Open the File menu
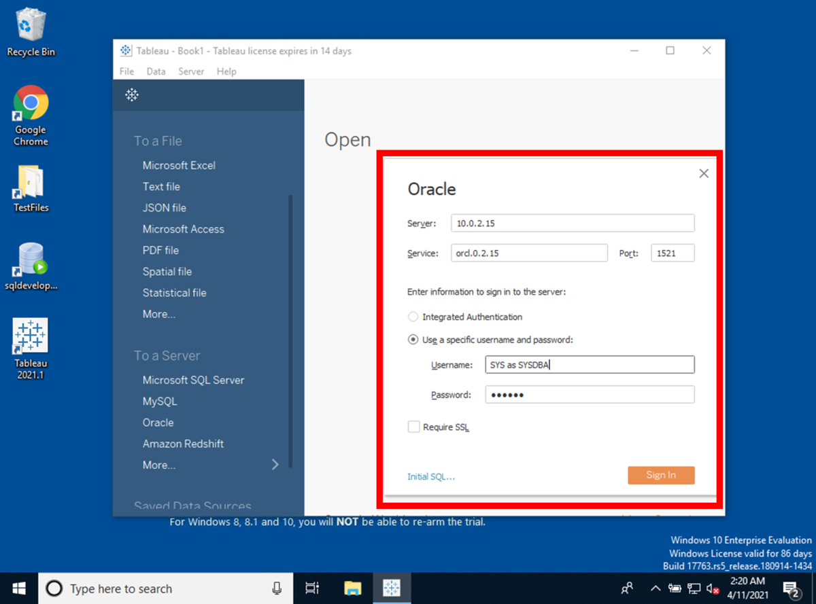This screenshot has height=604, width=816. click(x=126, y=71)
